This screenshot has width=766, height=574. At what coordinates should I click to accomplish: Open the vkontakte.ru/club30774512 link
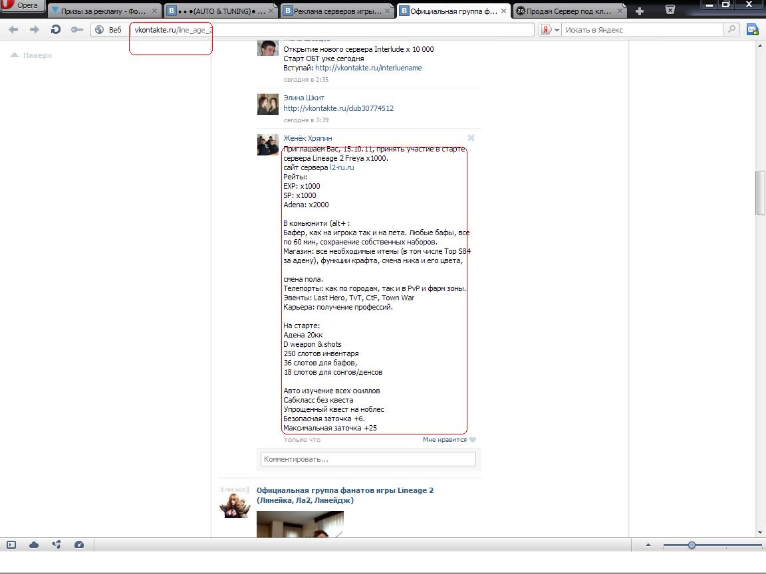[338, 108]
